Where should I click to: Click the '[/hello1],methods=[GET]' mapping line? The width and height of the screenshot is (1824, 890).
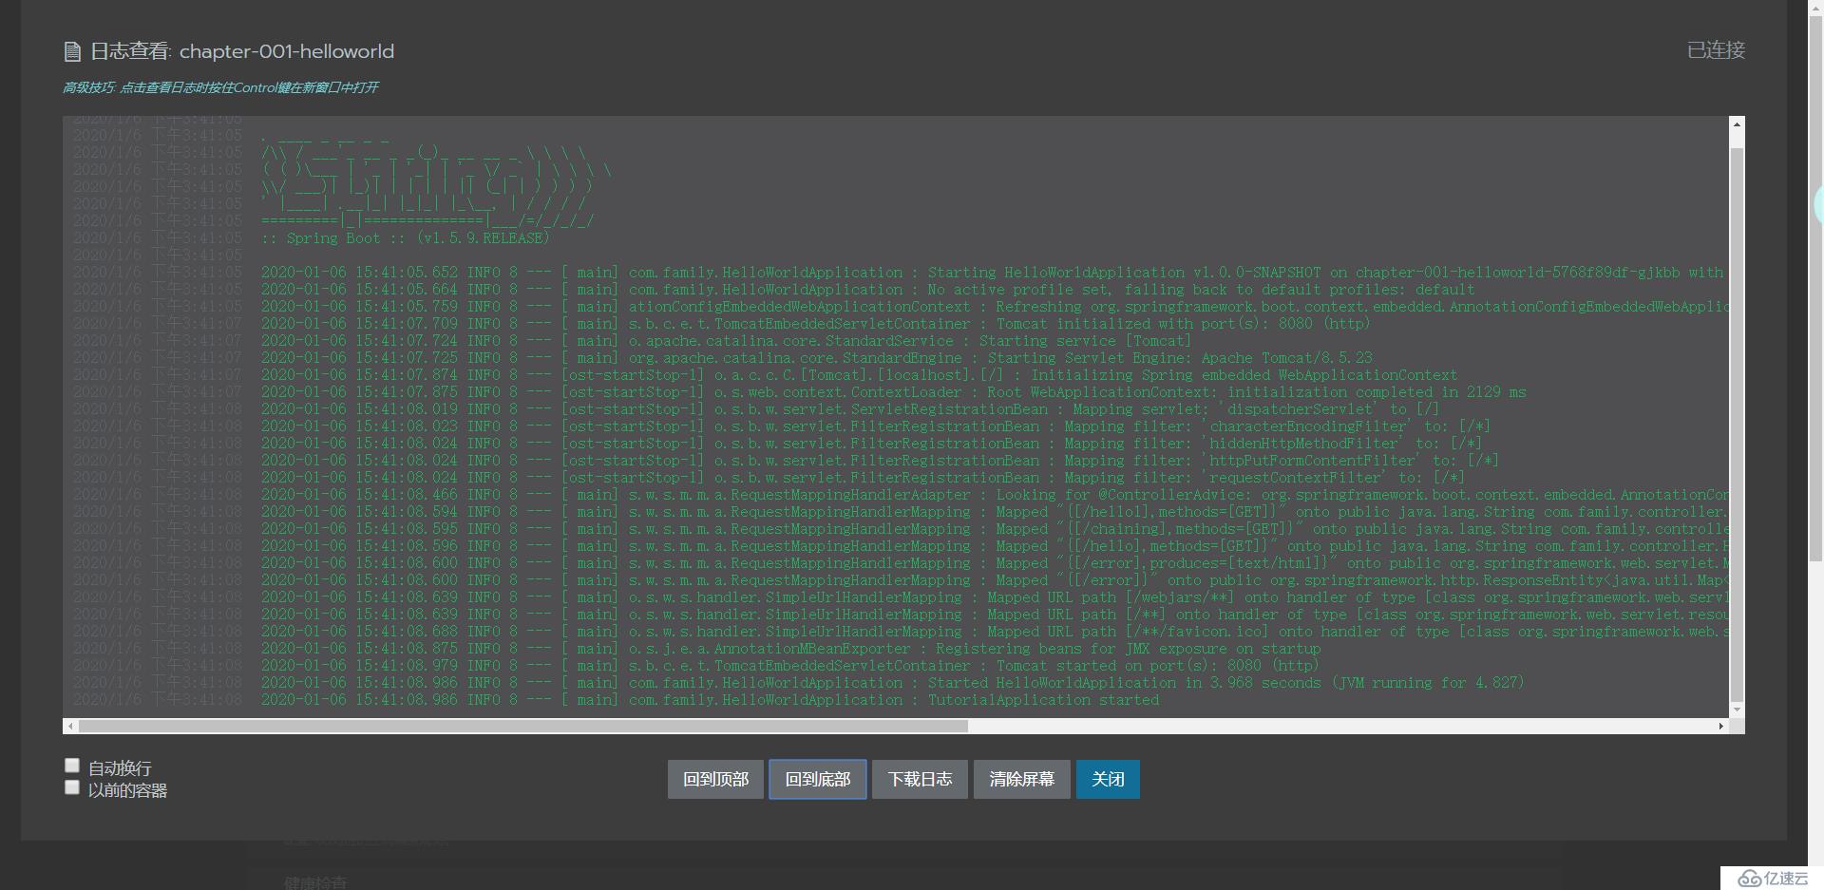click(995, 512)
